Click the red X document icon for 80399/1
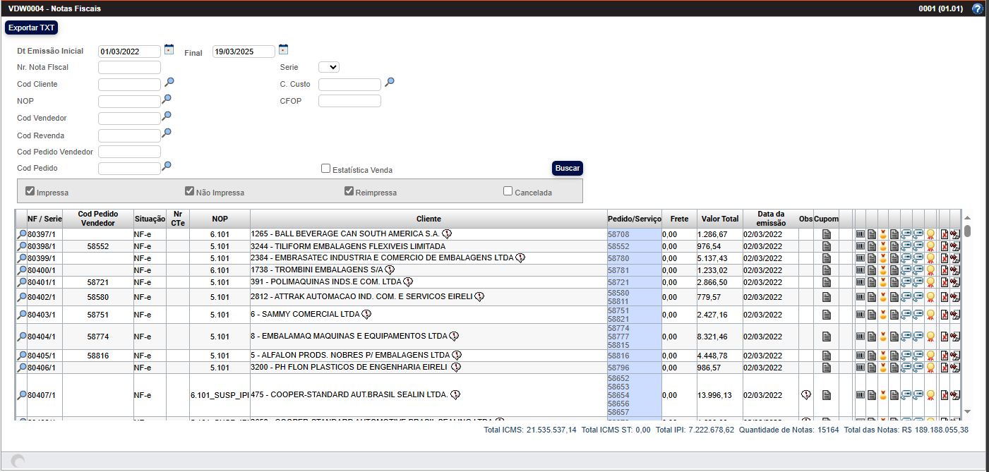Image resolution: width=989 pixels, height=472 pixels. tap(944, 258)
